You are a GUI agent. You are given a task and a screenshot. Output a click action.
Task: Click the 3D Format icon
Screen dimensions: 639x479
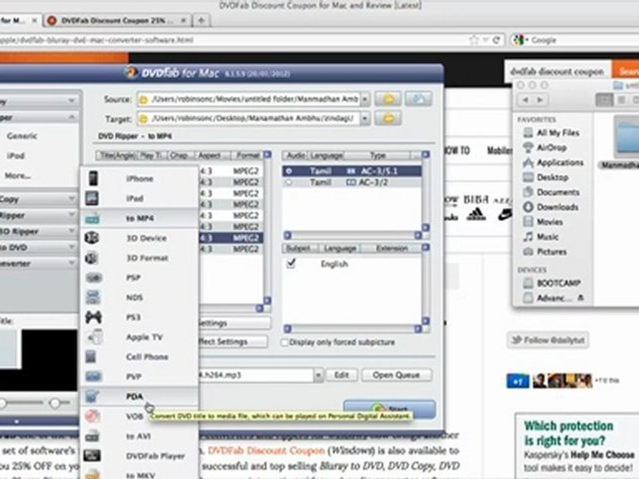91,258
